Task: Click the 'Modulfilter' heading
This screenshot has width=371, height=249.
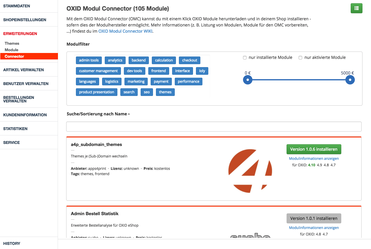Action: point(78,44)
